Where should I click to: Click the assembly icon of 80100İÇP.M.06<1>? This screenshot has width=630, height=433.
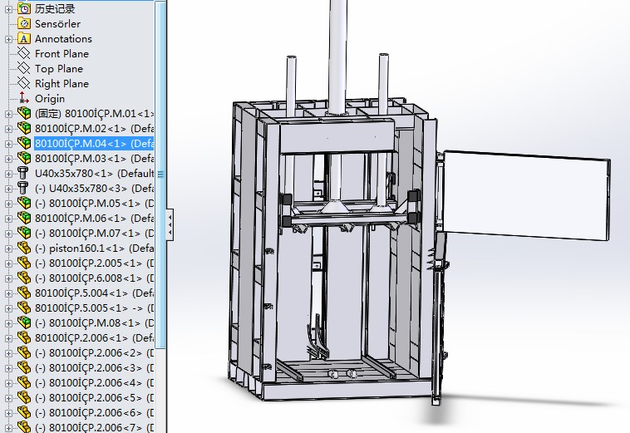click(24, 218)
